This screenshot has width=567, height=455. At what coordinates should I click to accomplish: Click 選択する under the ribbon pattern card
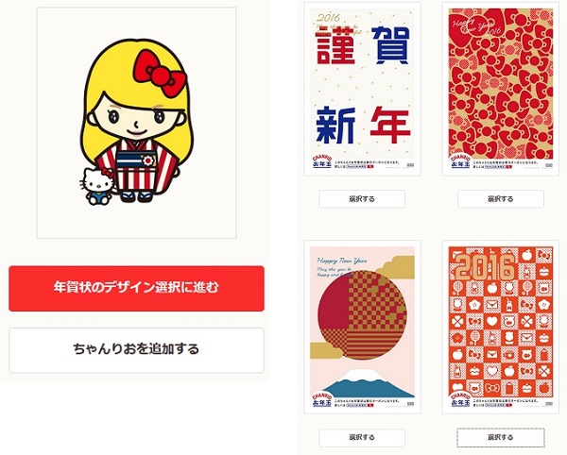(501, 199)
